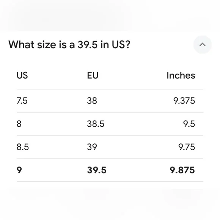This screenshot has width=220, height=220.
Task: Click US size 8 cell
Action: 19,124
